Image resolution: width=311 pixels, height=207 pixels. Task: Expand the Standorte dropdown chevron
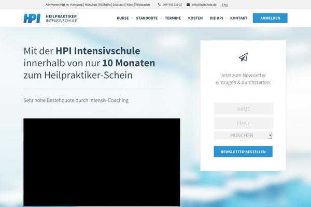(161, 18)
